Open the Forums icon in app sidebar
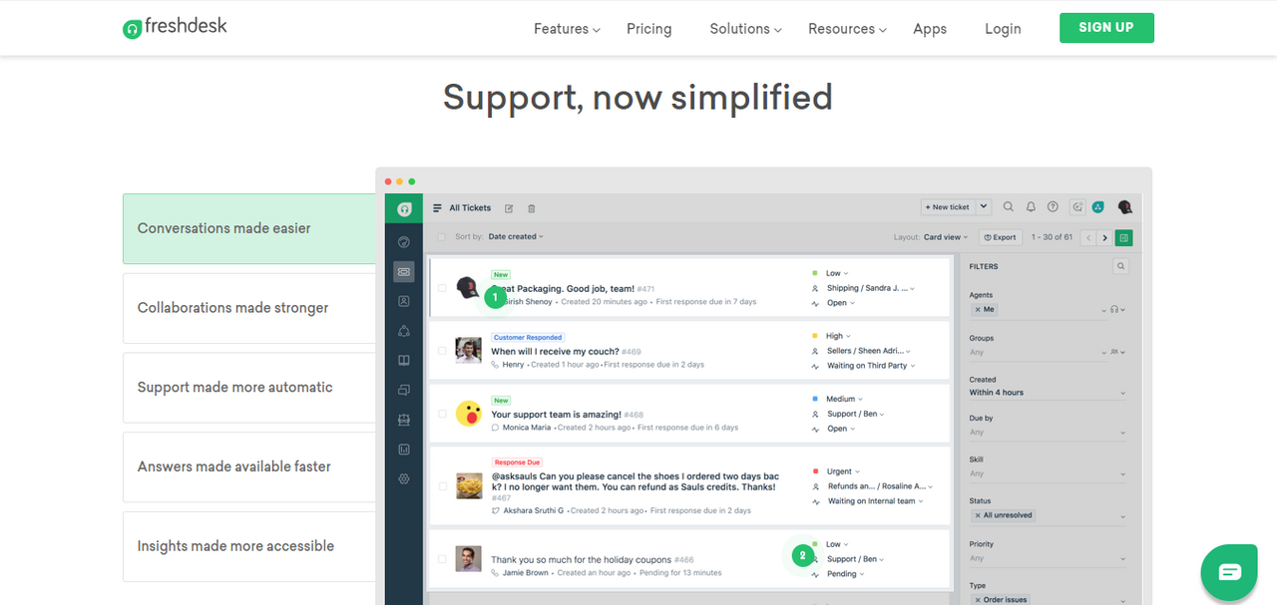Screen dimensions: 1277x605 coord(404,390)
